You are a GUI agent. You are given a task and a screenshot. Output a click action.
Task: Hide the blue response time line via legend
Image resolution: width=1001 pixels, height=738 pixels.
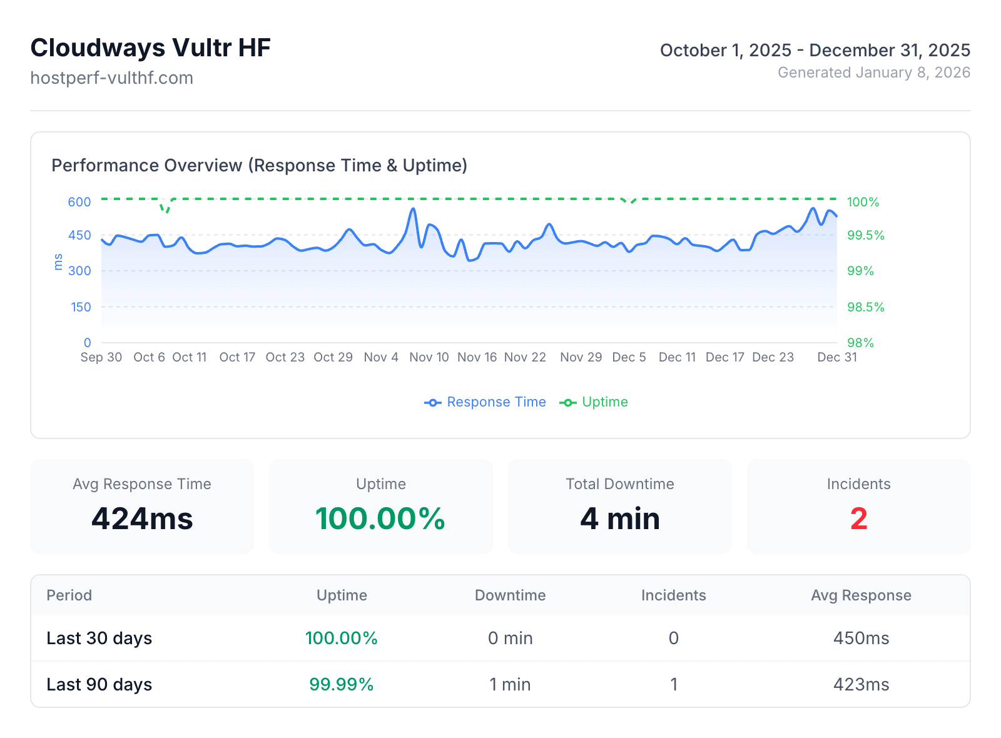click(x=495, y=402)
